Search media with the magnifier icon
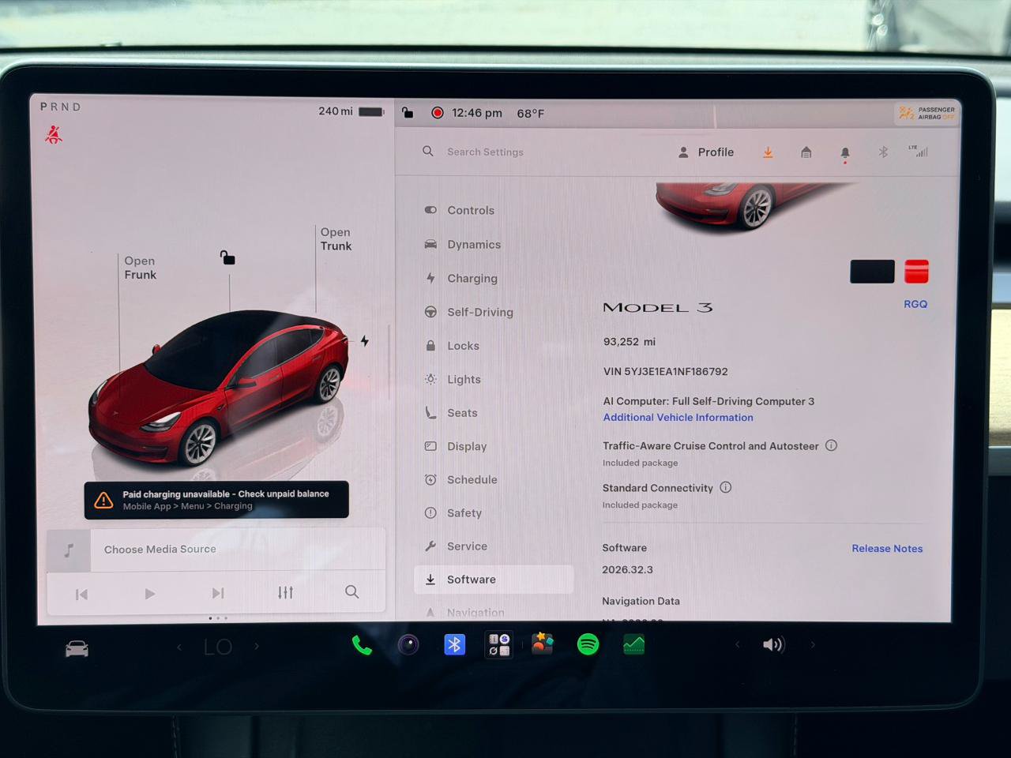 click(x=351, y=591)
